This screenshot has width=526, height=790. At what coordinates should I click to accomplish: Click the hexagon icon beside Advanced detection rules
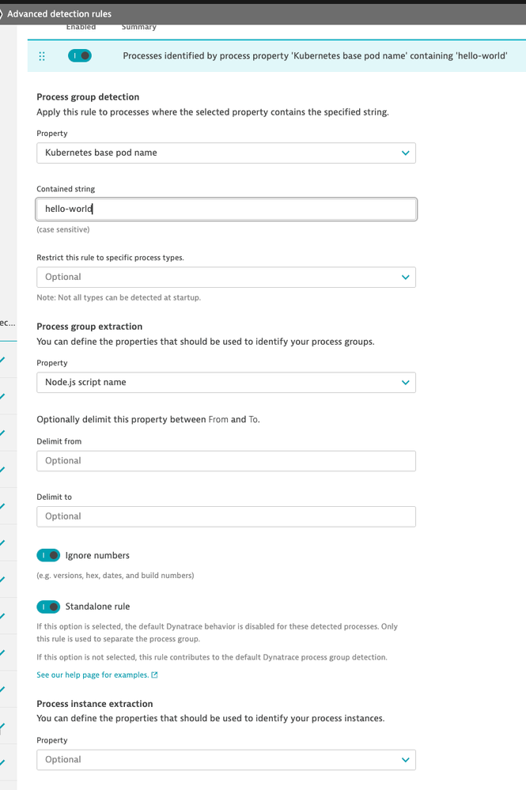pyautogui.click(x=1, y=13)
